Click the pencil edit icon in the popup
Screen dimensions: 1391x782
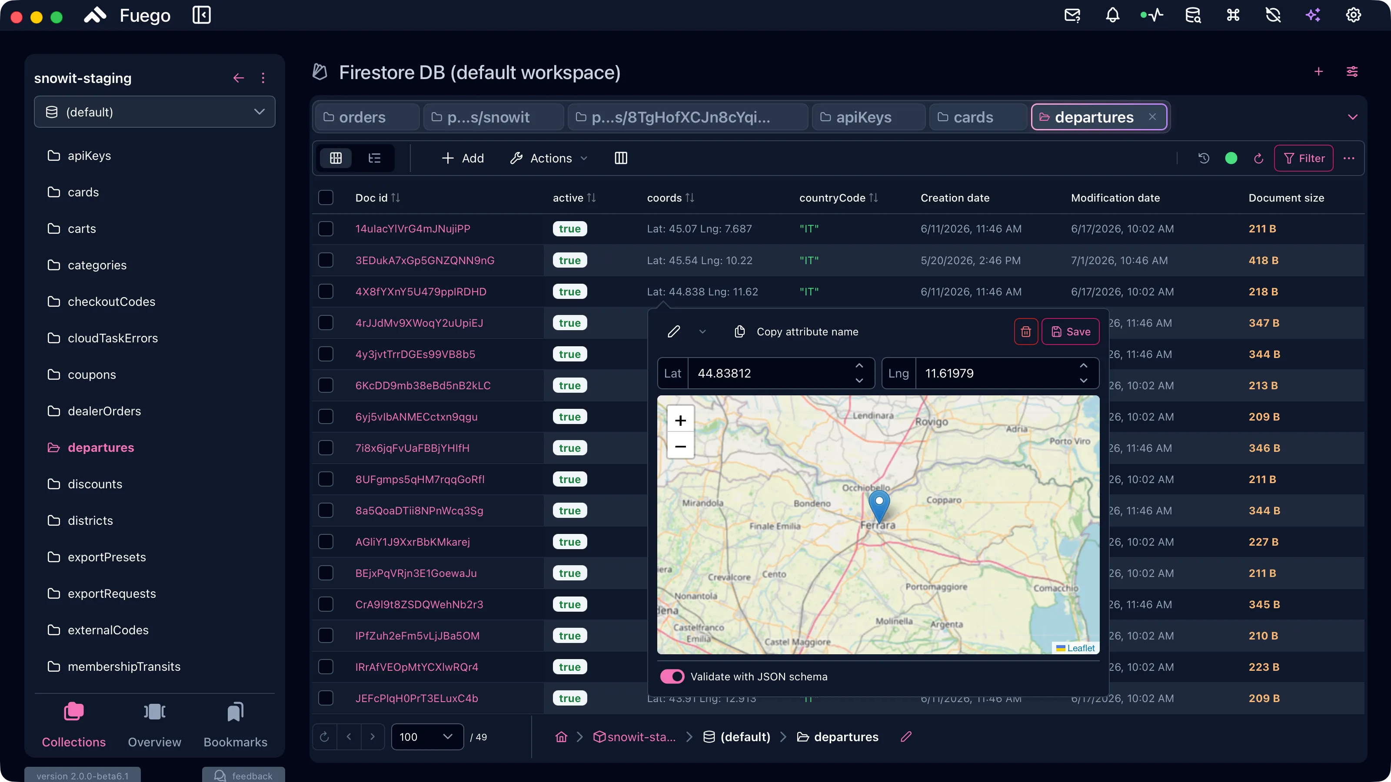[674, 331]
